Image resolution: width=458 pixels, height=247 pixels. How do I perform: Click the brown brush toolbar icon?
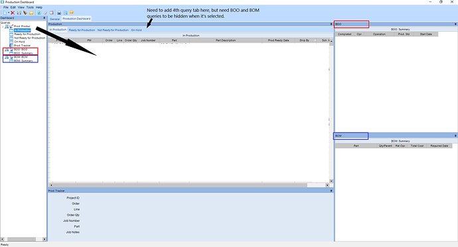(25, 13)
